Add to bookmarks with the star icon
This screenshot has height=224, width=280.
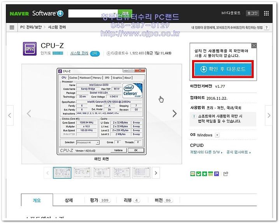tap(205, 174)
